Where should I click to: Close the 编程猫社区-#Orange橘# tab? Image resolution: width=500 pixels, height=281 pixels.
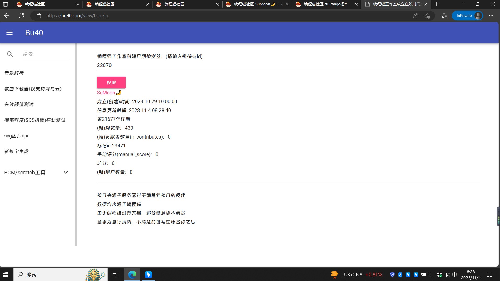[356, 4]
